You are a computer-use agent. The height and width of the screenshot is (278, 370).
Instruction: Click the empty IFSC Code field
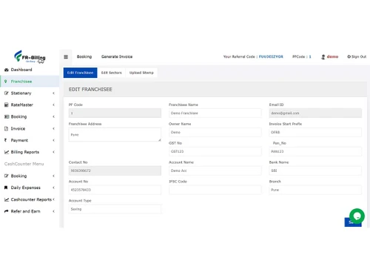tap(215, 190)
